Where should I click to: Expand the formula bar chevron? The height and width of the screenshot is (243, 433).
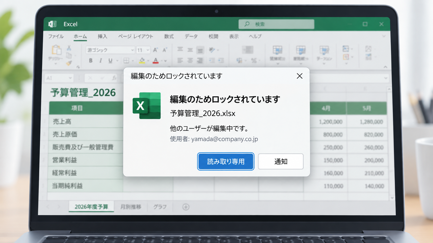(386, 78)
